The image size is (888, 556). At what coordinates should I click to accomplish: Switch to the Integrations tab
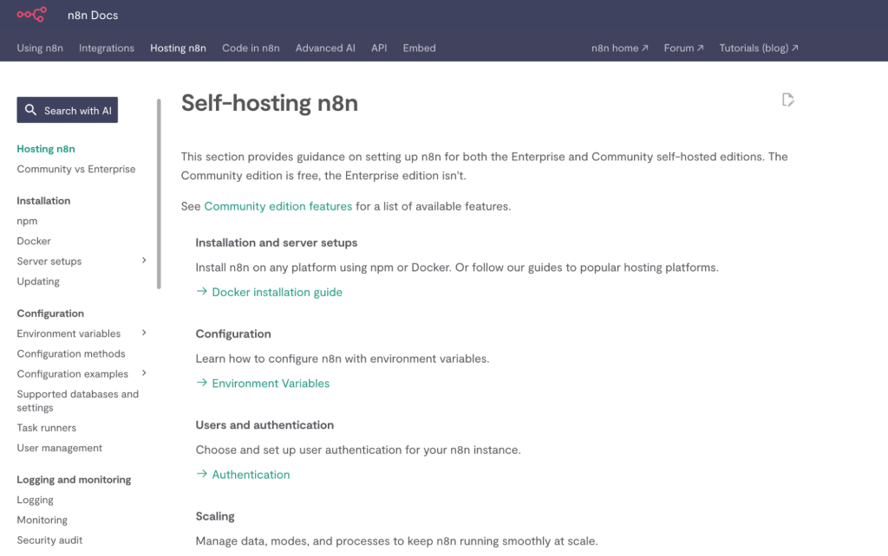pos(107,48)
